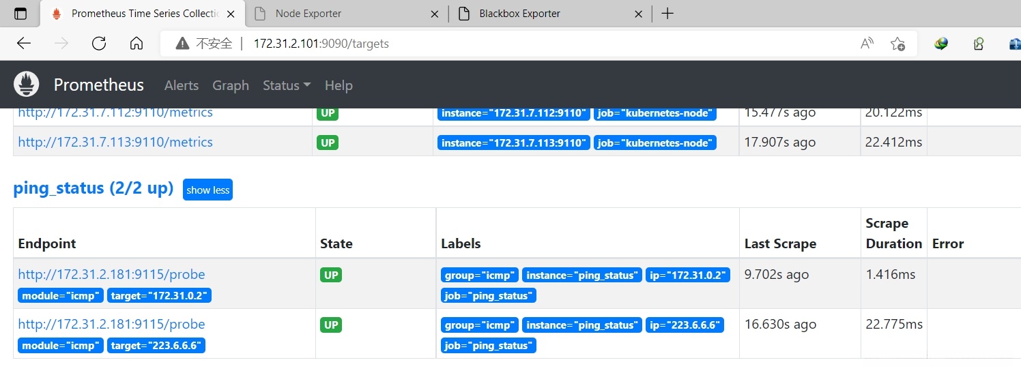Reload the page with the refresh icon
Screen dimensions: 1021x373
[x=99, y=44]
